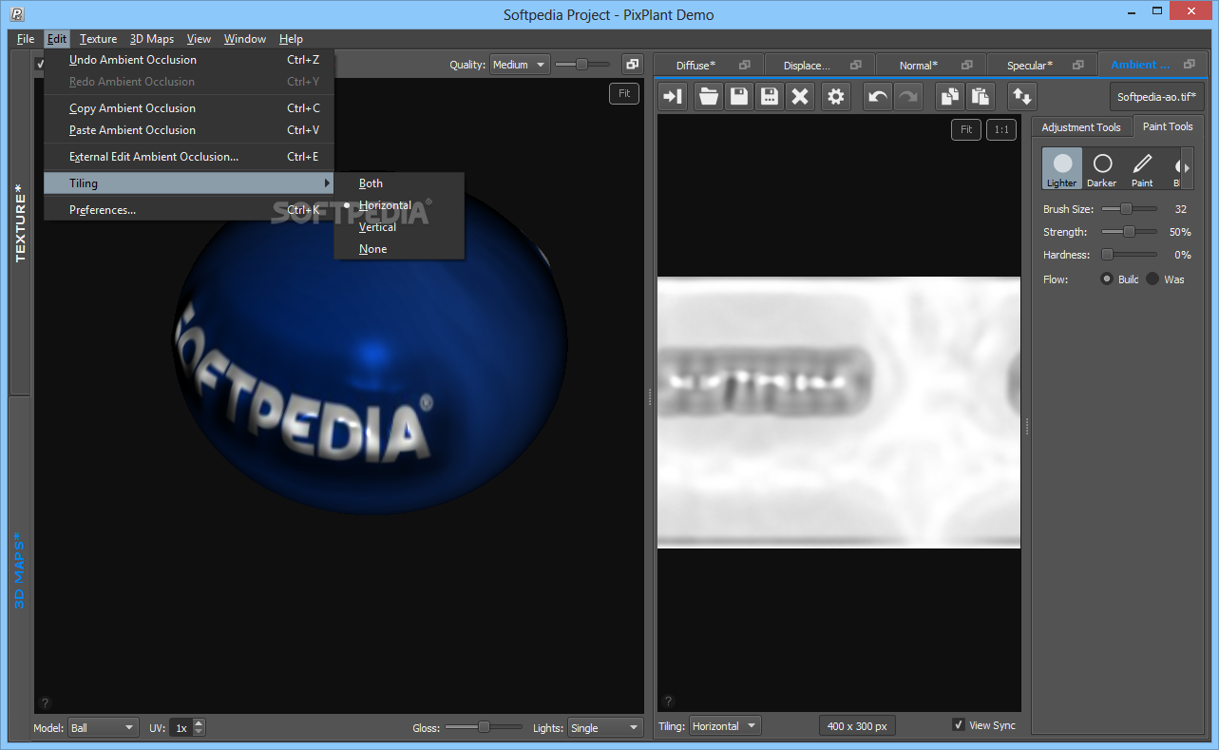Select the Wash flow radio button
The height and width of the screenshot is (750, 1219).
click(x=1152, y=279)
